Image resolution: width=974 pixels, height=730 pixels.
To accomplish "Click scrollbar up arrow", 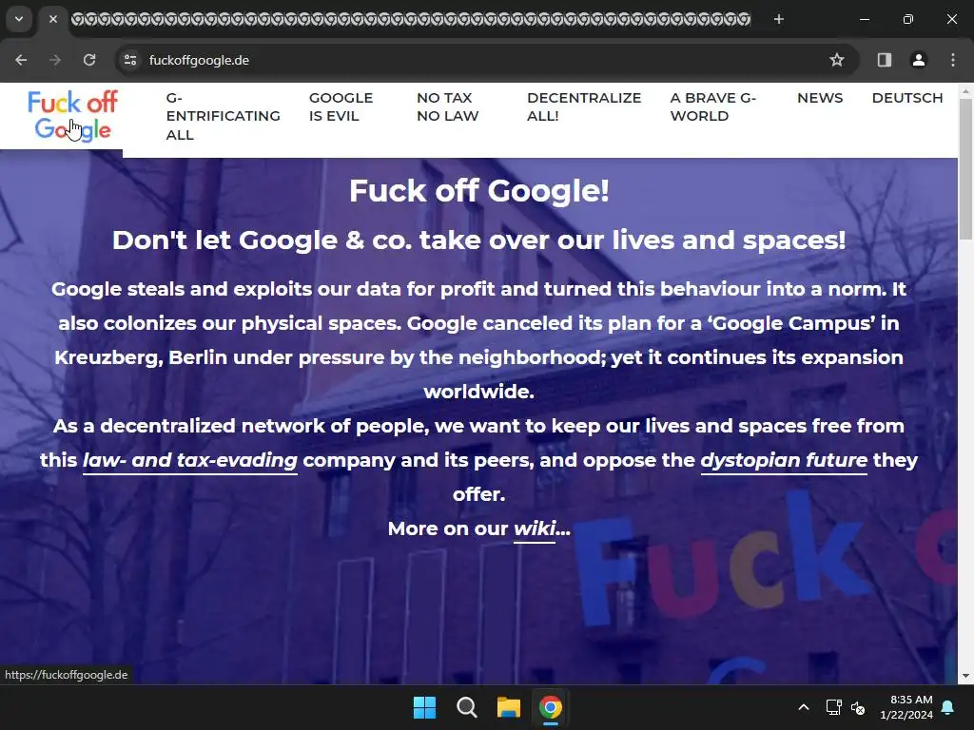I will click(x=965, y=91).
